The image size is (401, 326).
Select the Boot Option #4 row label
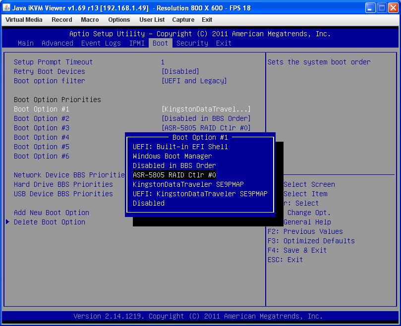pos(42,137)
